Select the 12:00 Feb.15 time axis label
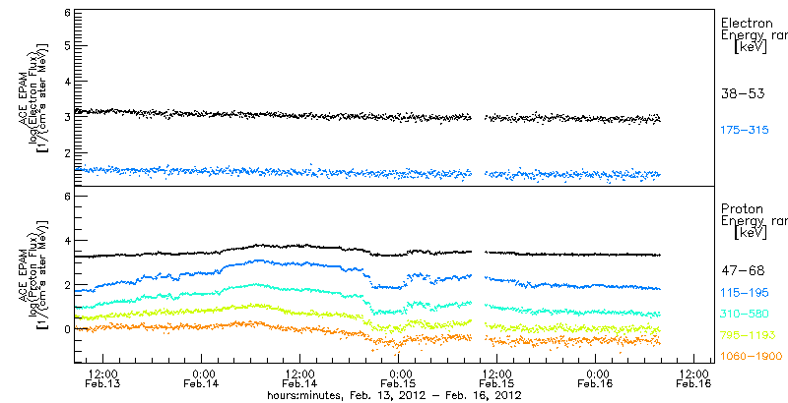The height and width of the screenshot is (403, 788). (497, 379)
